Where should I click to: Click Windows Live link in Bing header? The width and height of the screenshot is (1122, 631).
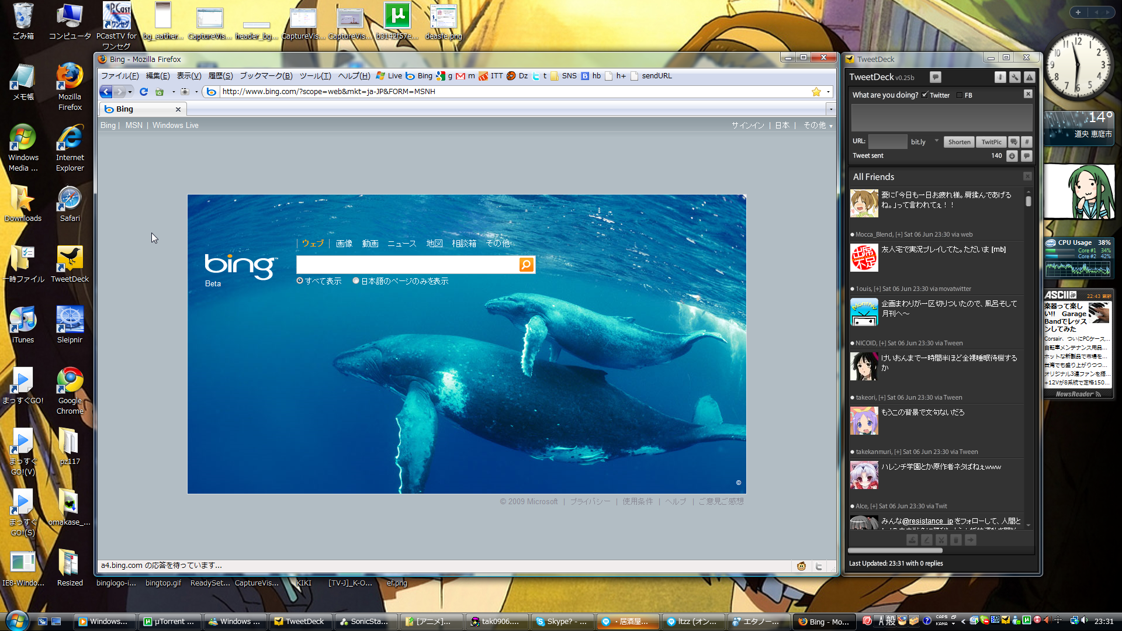(175, 126)
